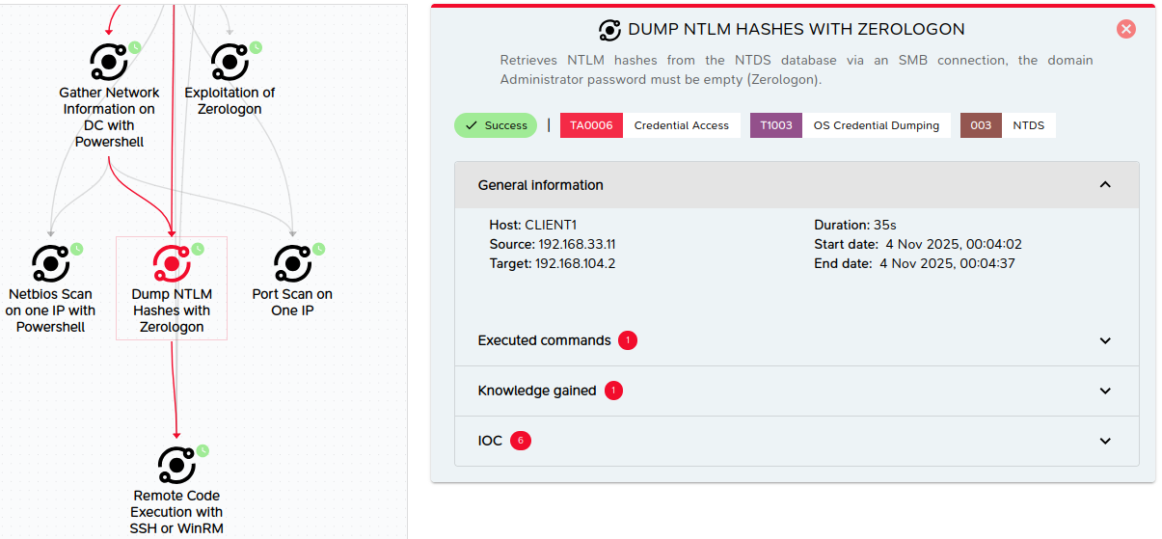Click the clock badge on Gather Network Information node
The width and height of the screenshot is (1162, 539).
[135, 46]
